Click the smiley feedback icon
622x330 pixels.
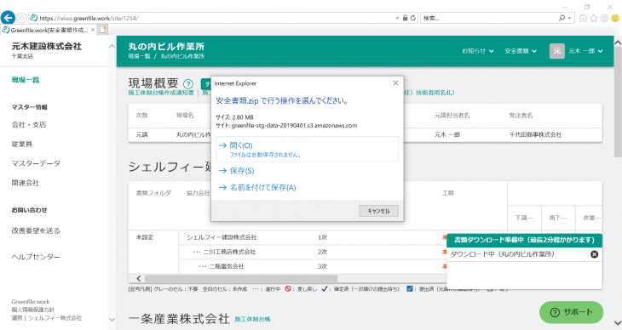pos(615,18)
